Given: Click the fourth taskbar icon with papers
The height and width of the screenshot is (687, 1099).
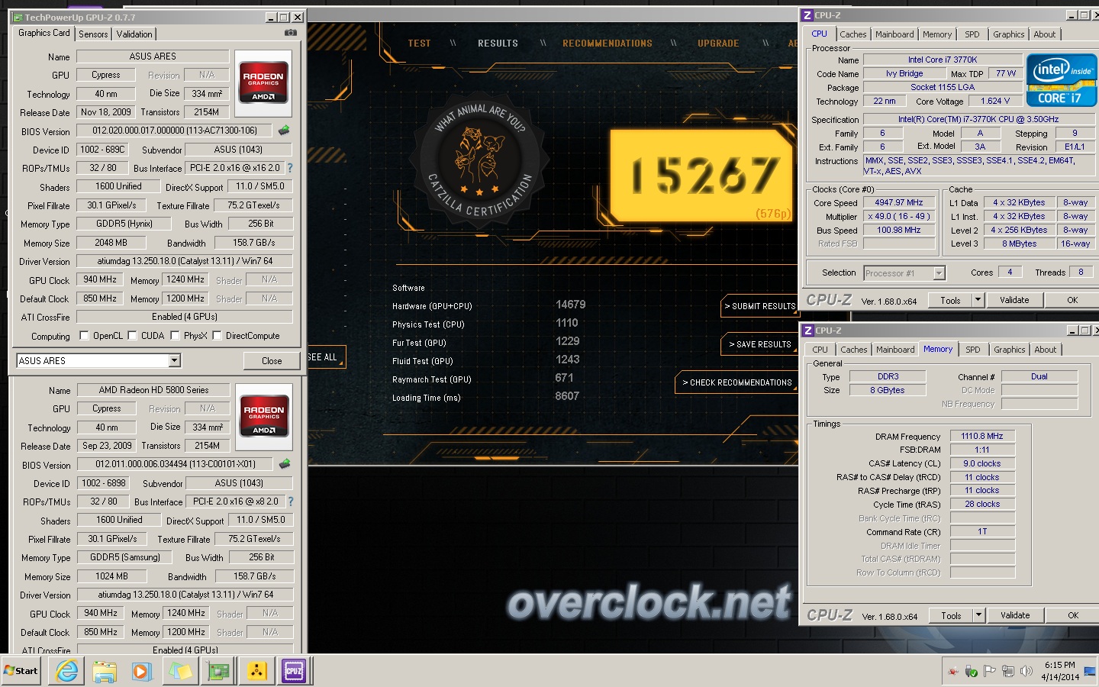Looking at the screenshot, I should [180, 671].
